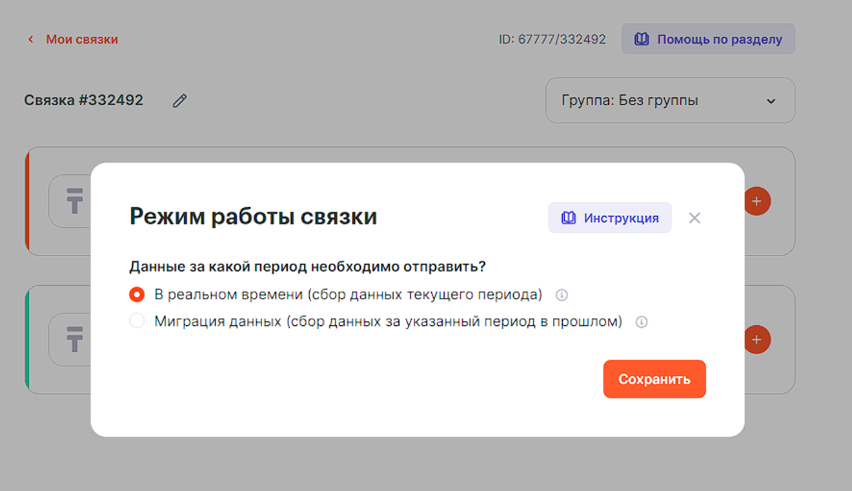852x491 pixels.
Task: Click info icon next to В реальном времени
Action: click(562, 296)
